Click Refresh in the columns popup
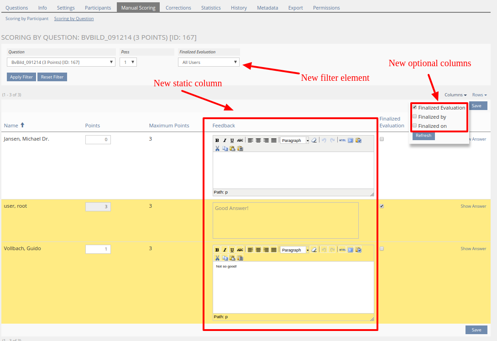This screenshot has width=497, height=341. tap(424, 135)
